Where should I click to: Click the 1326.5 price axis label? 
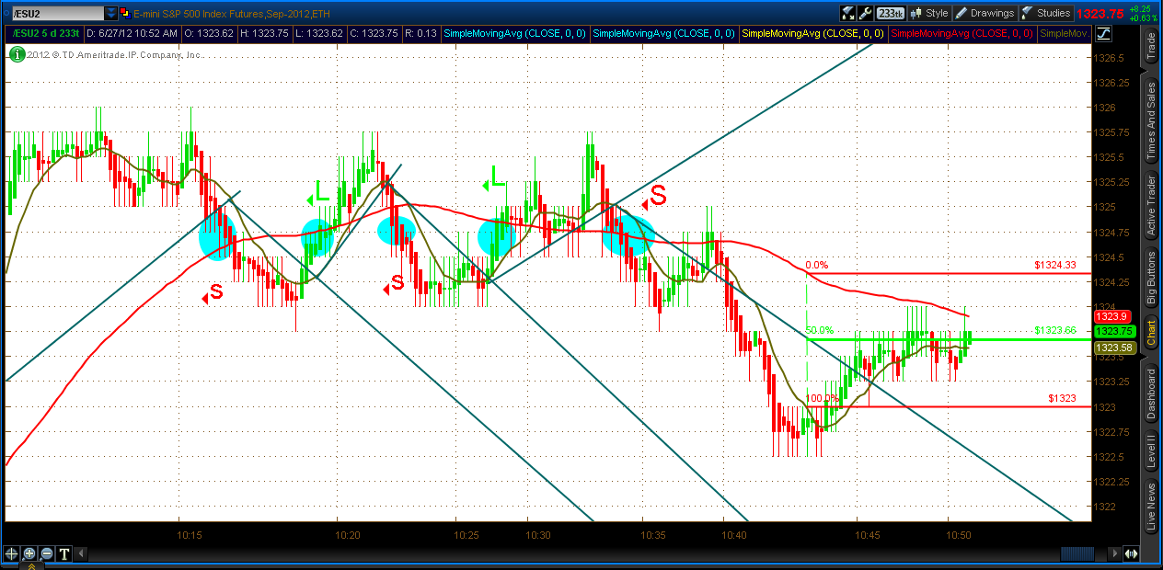click(x=1111, y=57)
